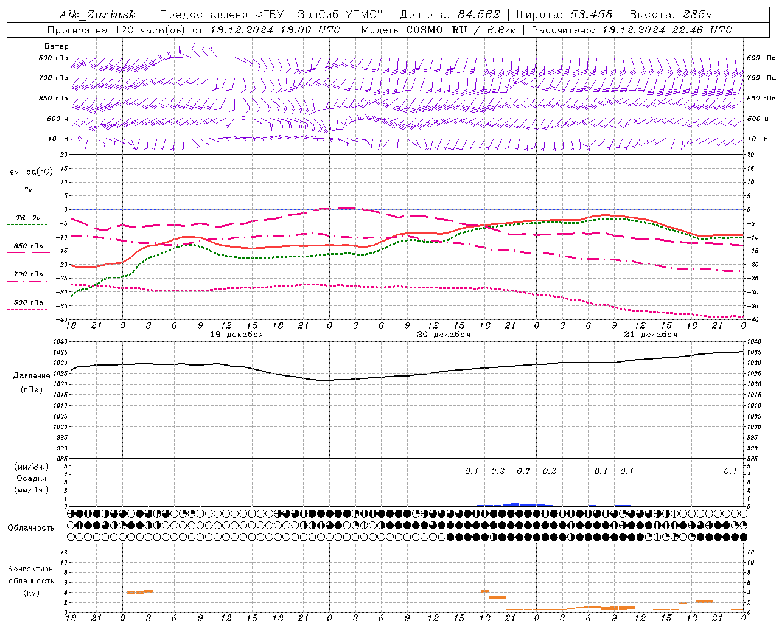Click the Тем-ра(°C) axis title
779x623 pixels.
point(29,172)
